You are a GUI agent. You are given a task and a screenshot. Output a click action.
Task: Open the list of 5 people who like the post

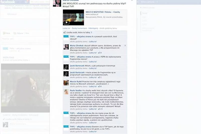(x=91, y=32)
